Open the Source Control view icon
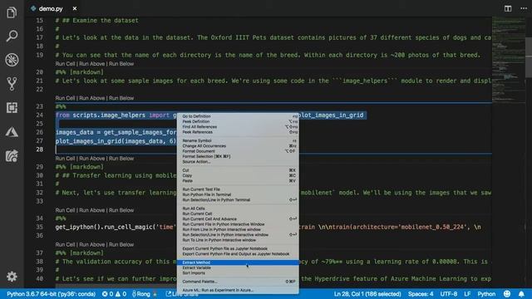Image resolution: width=532 pixels, height=299 pixels. click(x=12, y=84)
